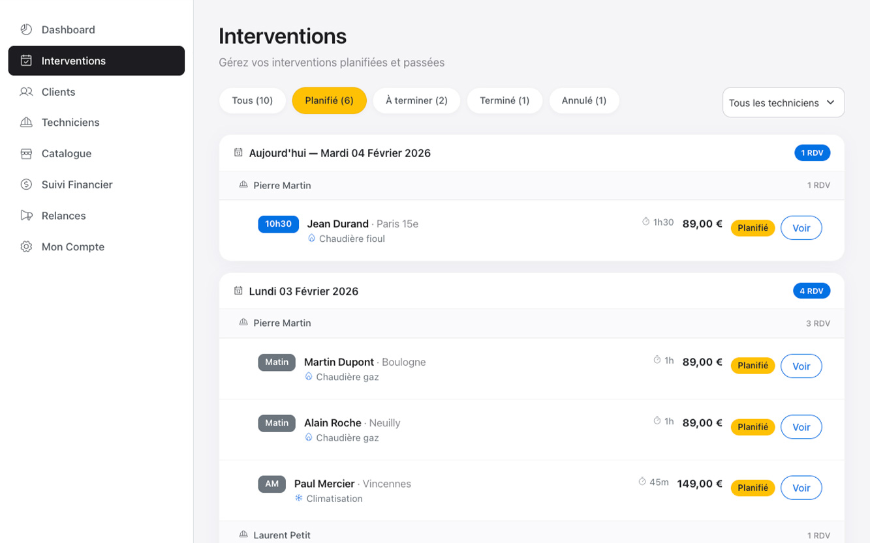Click the Suivi Financier dollar icon
The height and width of the screenshot is (543, 870).
[26, 184]
